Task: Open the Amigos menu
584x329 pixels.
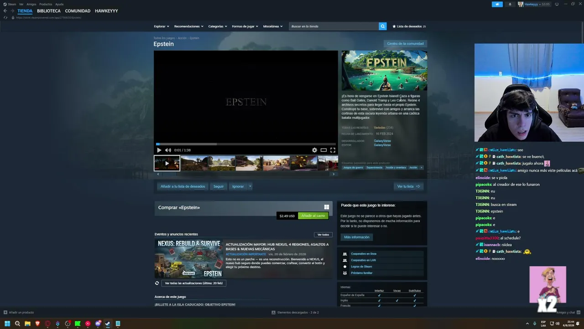Action: (x=31, y=4)
